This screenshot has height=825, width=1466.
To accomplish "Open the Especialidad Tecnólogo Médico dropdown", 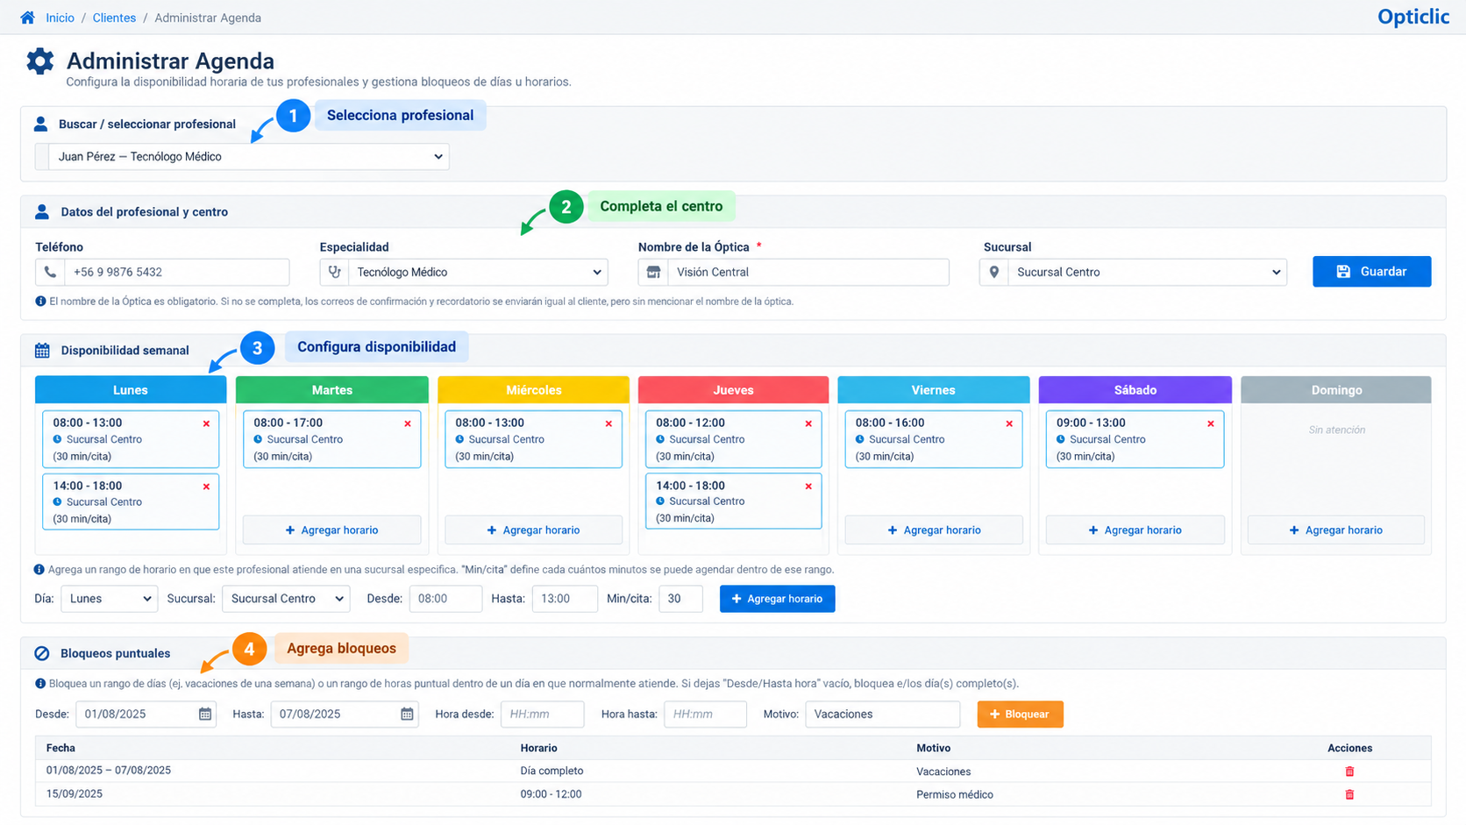I will coord(478,272).
